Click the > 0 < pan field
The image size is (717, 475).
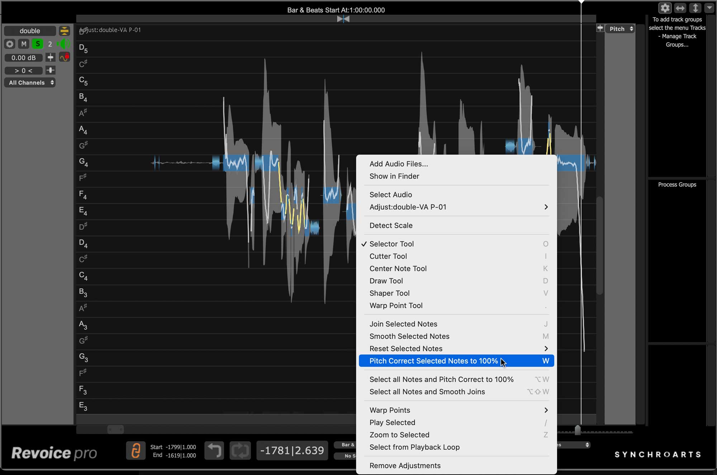[24, 71]
